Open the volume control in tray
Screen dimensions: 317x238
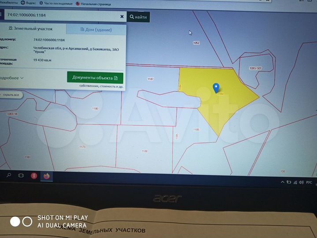pos(301,182)
